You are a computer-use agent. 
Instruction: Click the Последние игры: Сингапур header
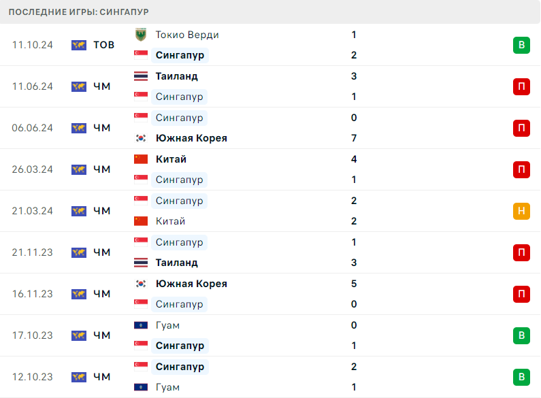tap(79, 12)
